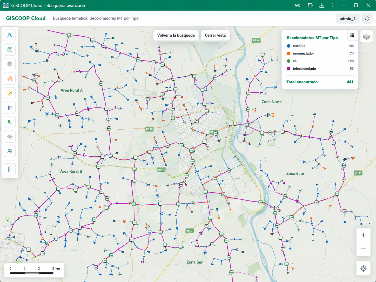
Task: Click the Cerrar vista button
Action: tap(215, 35)
